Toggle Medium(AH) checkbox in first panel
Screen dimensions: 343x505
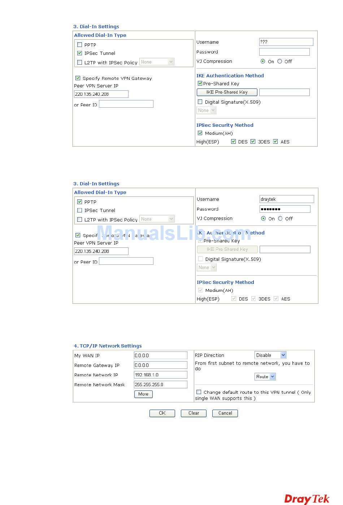(x=200, y=133)
